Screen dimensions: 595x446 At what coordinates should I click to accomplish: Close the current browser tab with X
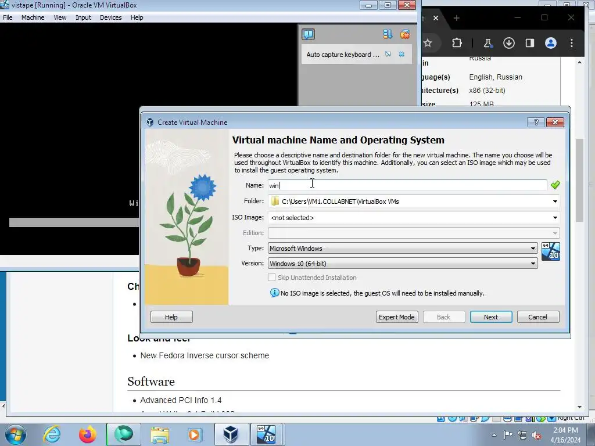[x=436, y=18]
